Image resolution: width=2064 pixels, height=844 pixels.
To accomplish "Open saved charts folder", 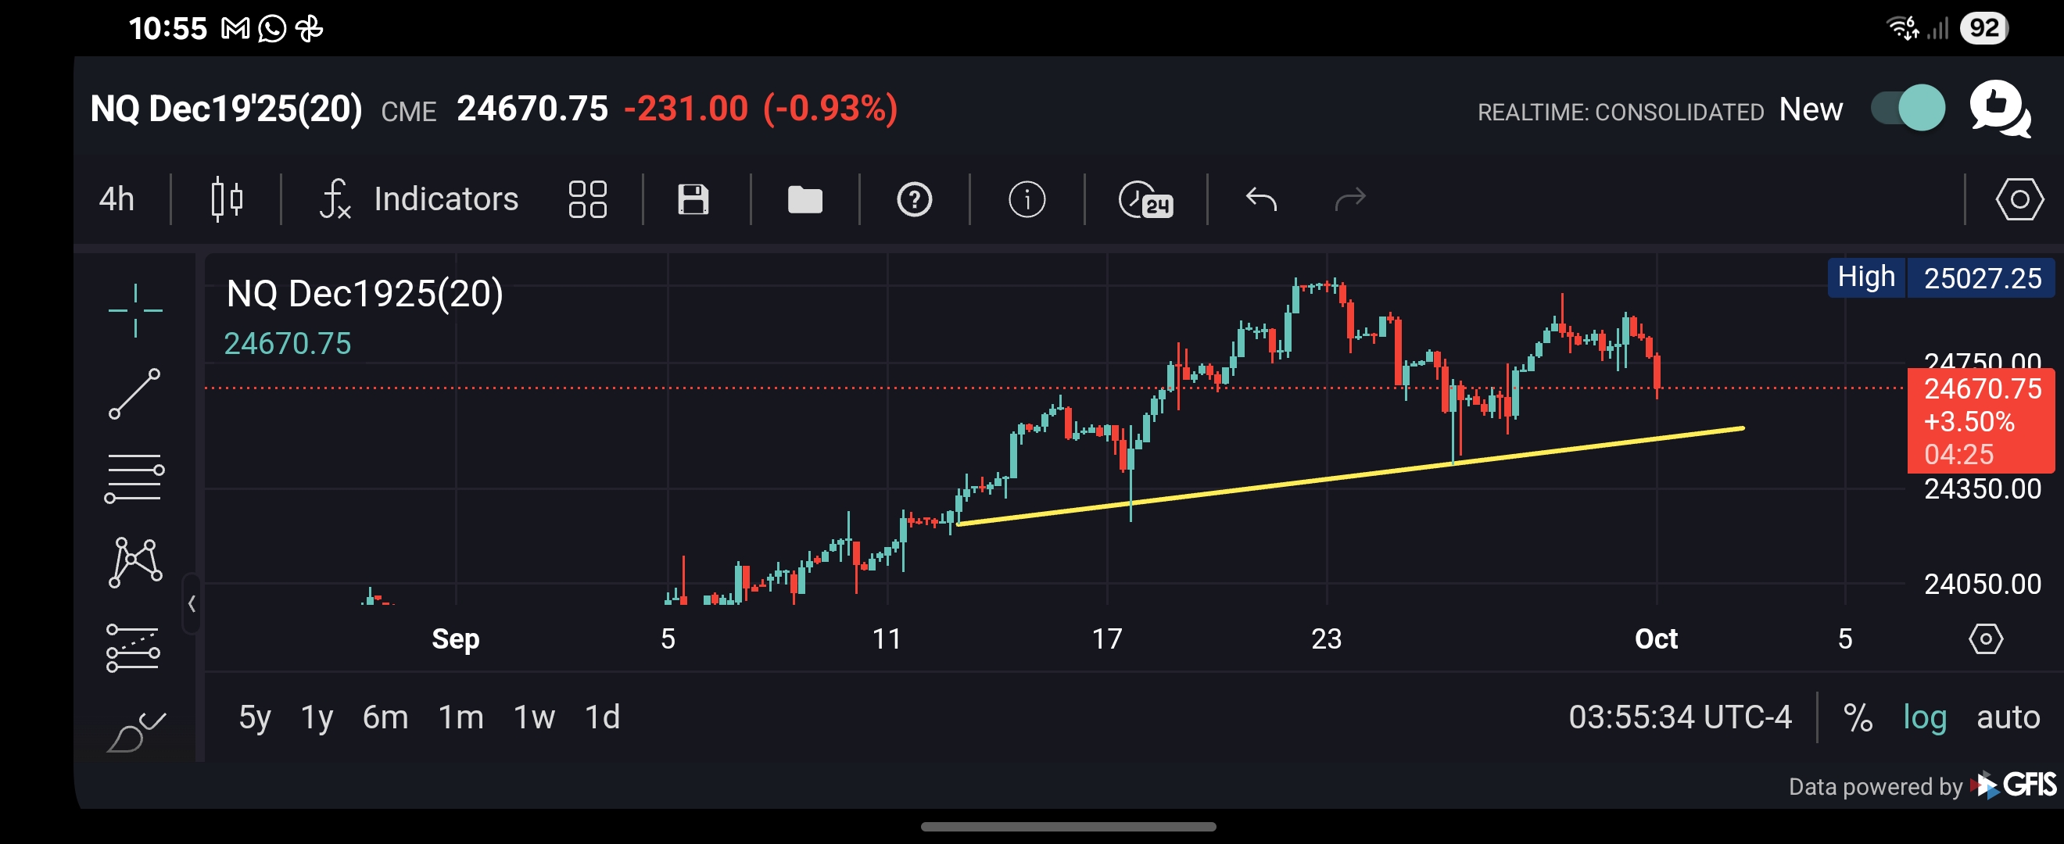I will point(804,198).
